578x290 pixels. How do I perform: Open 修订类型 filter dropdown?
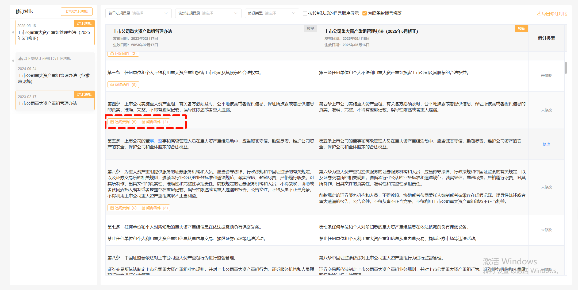point(272,13)
